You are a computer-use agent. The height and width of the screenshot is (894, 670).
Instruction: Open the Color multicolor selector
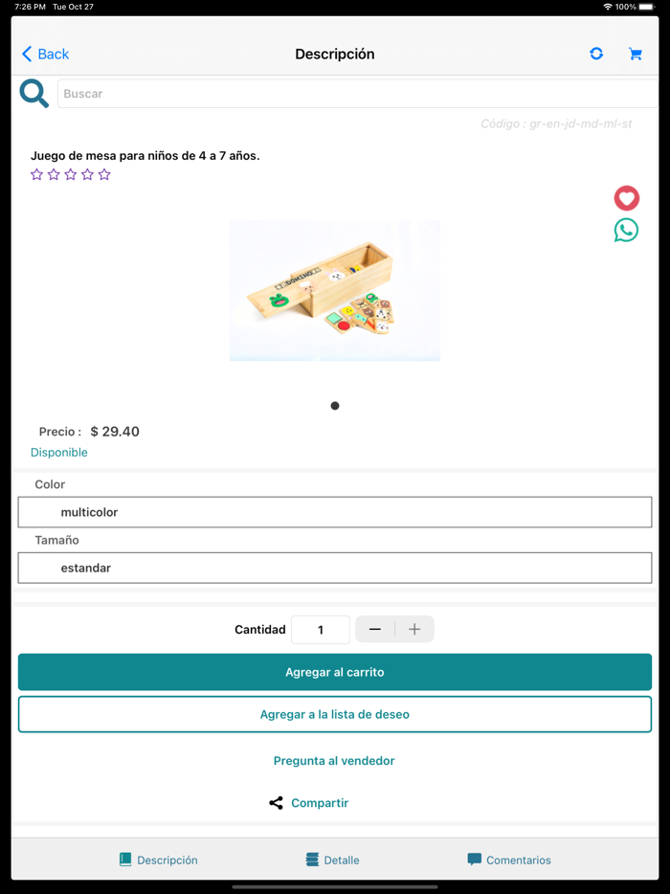tap(335, 512)
